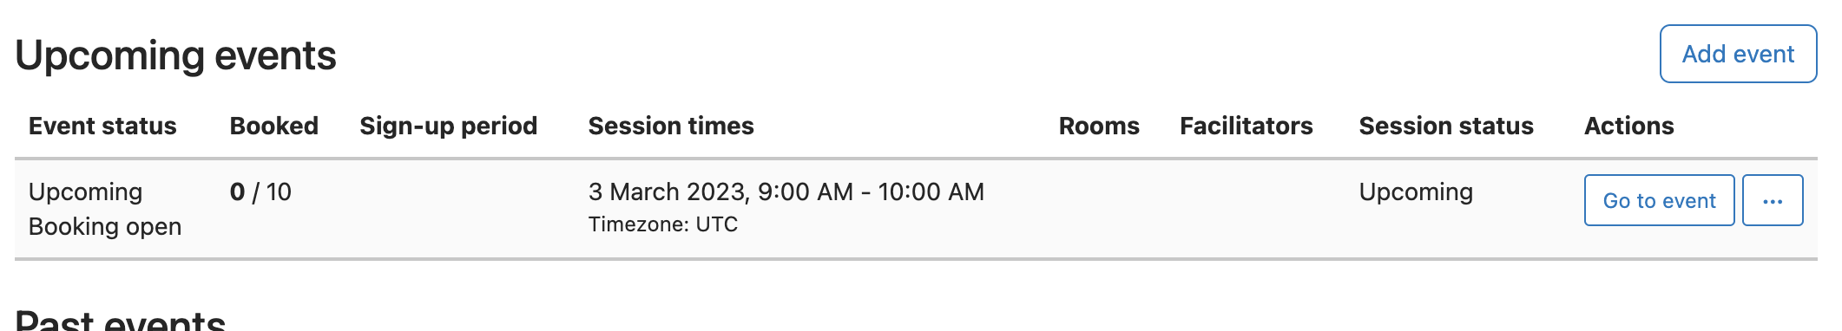Click the 3 March 2023 session time
The height and width of the screenshot is (331, 1842).
point(786,191)
